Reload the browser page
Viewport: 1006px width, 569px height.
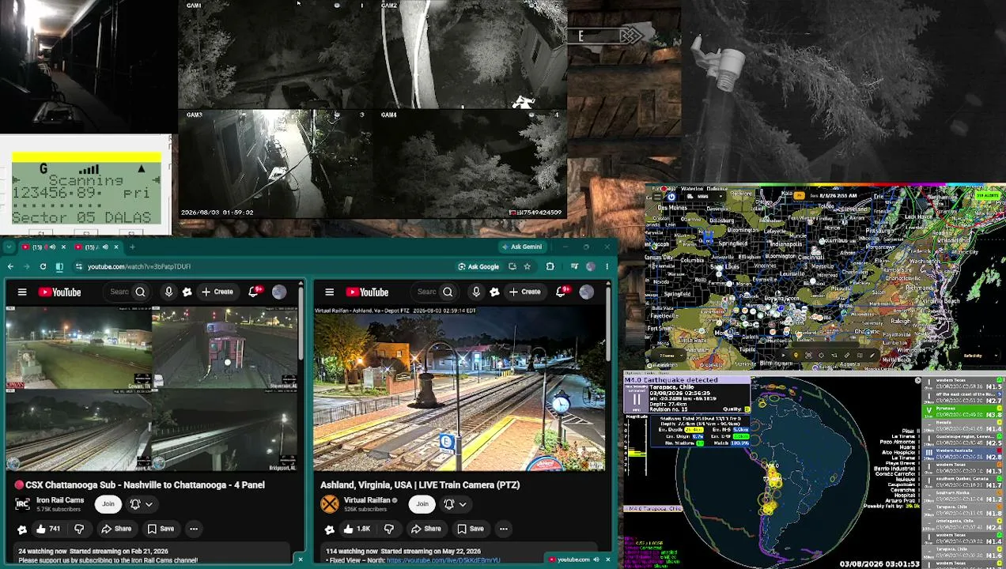[43, 266]
